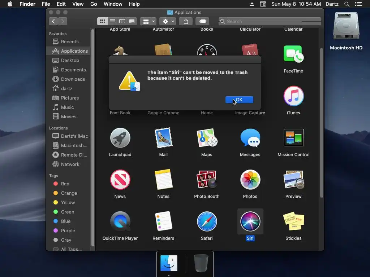Click the Finder search field
Viewport: 370px width, 277px height.
pos(270,21)
